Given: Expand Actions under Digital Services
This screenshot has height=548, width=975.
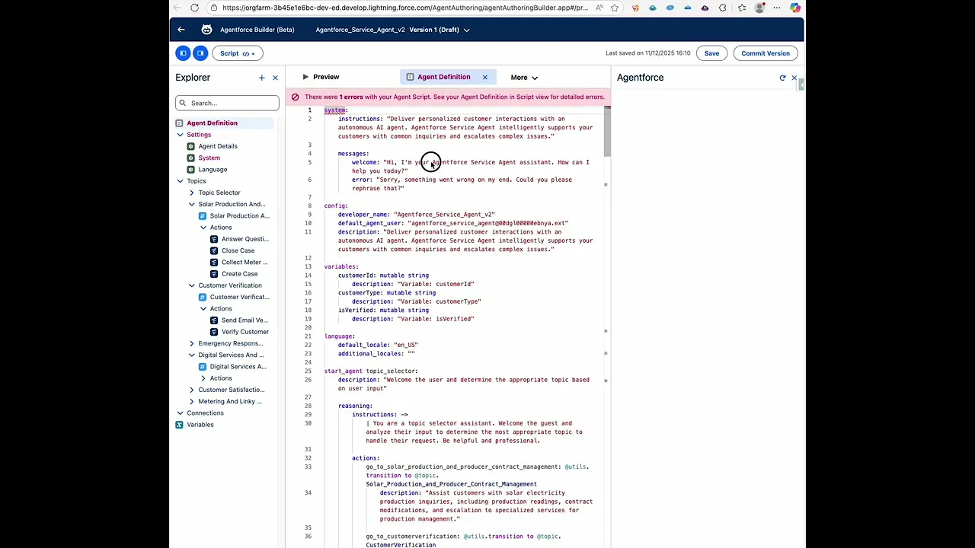Looking at the screenshot, I should tap(203, 378).
